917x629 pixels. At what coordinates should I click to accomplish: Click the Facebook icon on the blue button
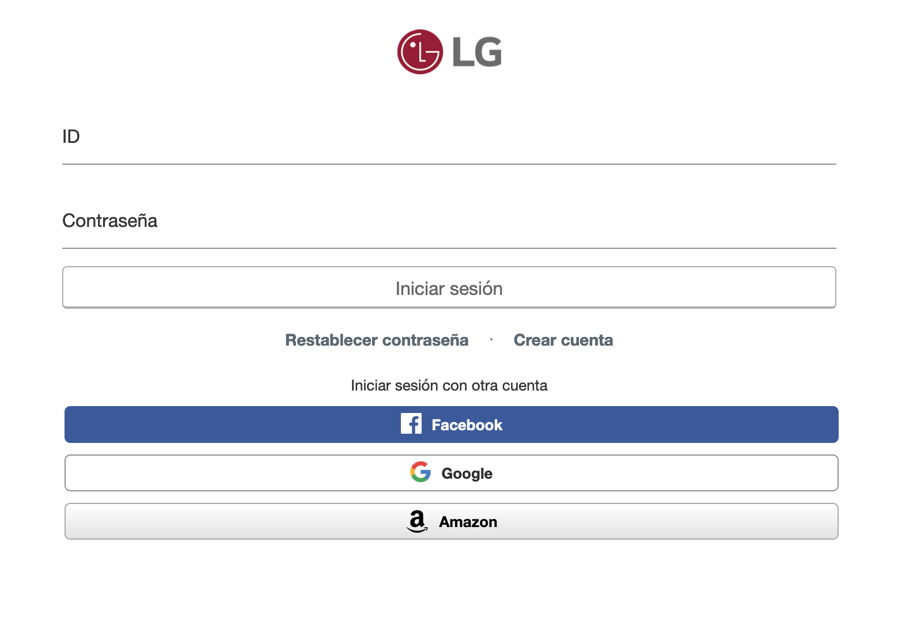411,424
